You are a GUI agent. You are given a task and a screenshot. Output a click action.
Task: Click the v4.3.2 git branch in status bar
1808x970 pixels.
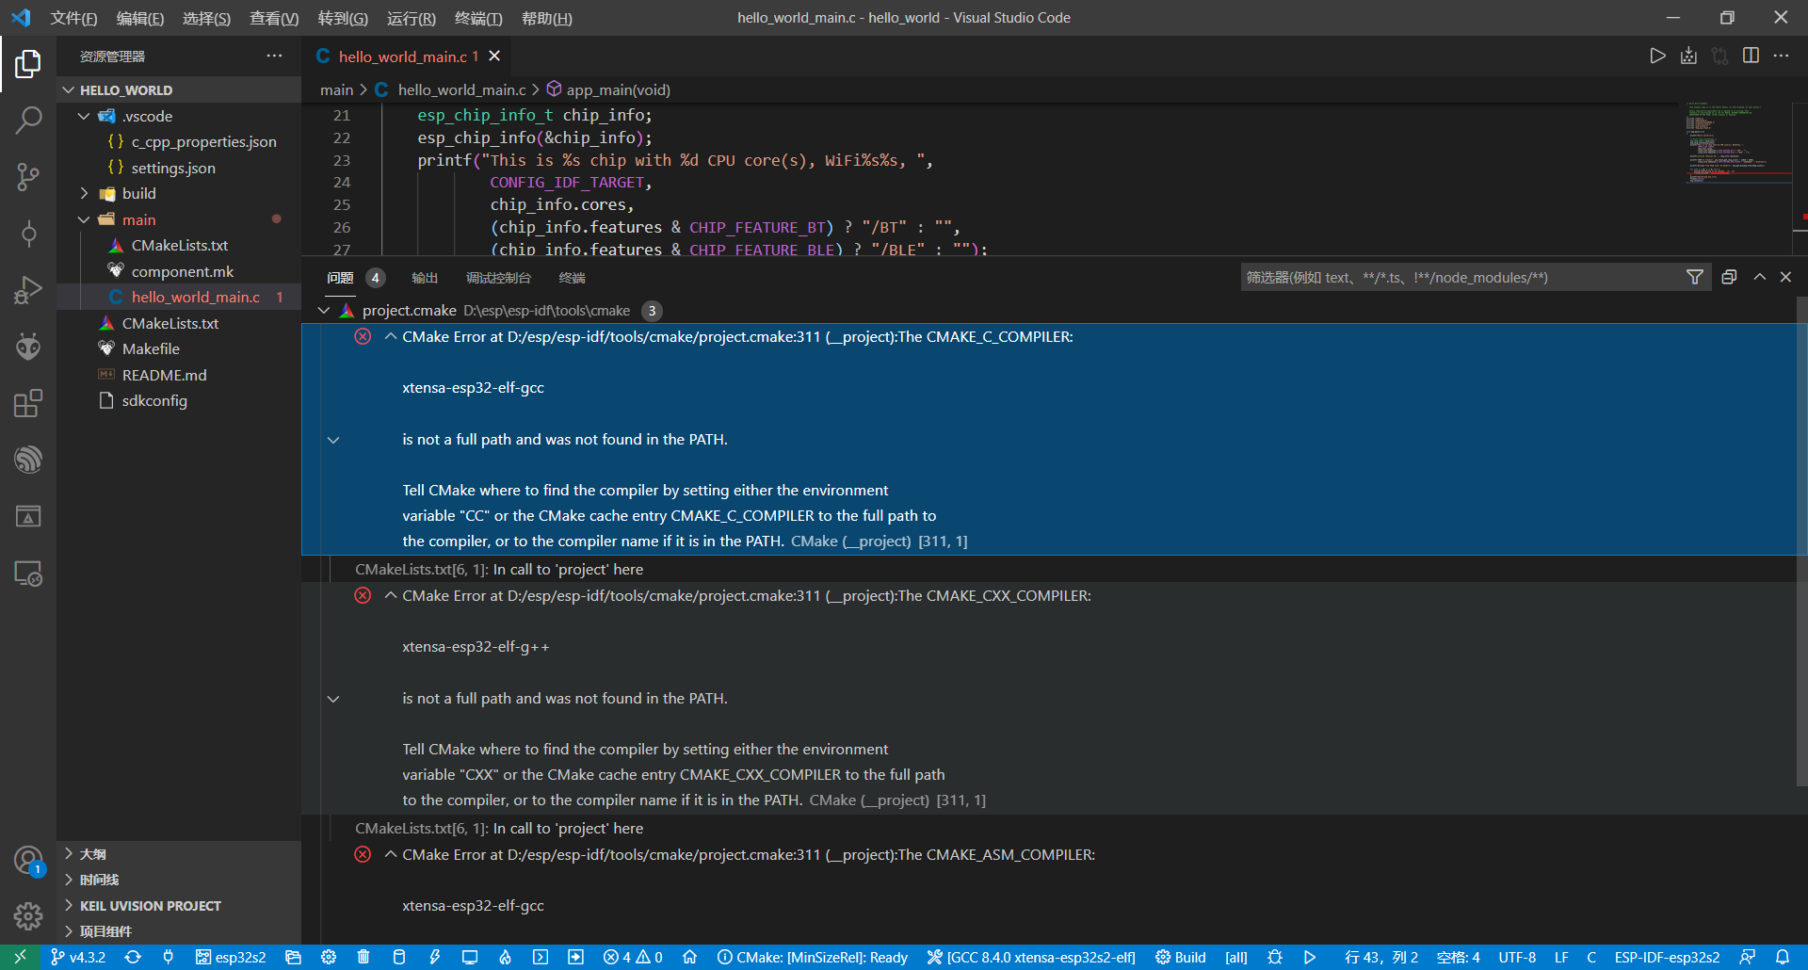click(x=78, y=957)
